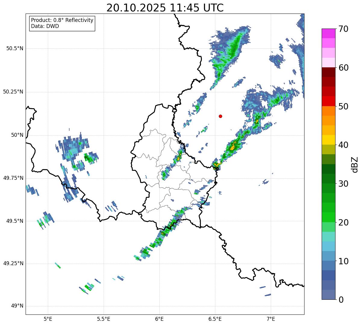Screen dimensions: 362x325
Task: Click the latitude label 49°N
Action: pos(17,306)
